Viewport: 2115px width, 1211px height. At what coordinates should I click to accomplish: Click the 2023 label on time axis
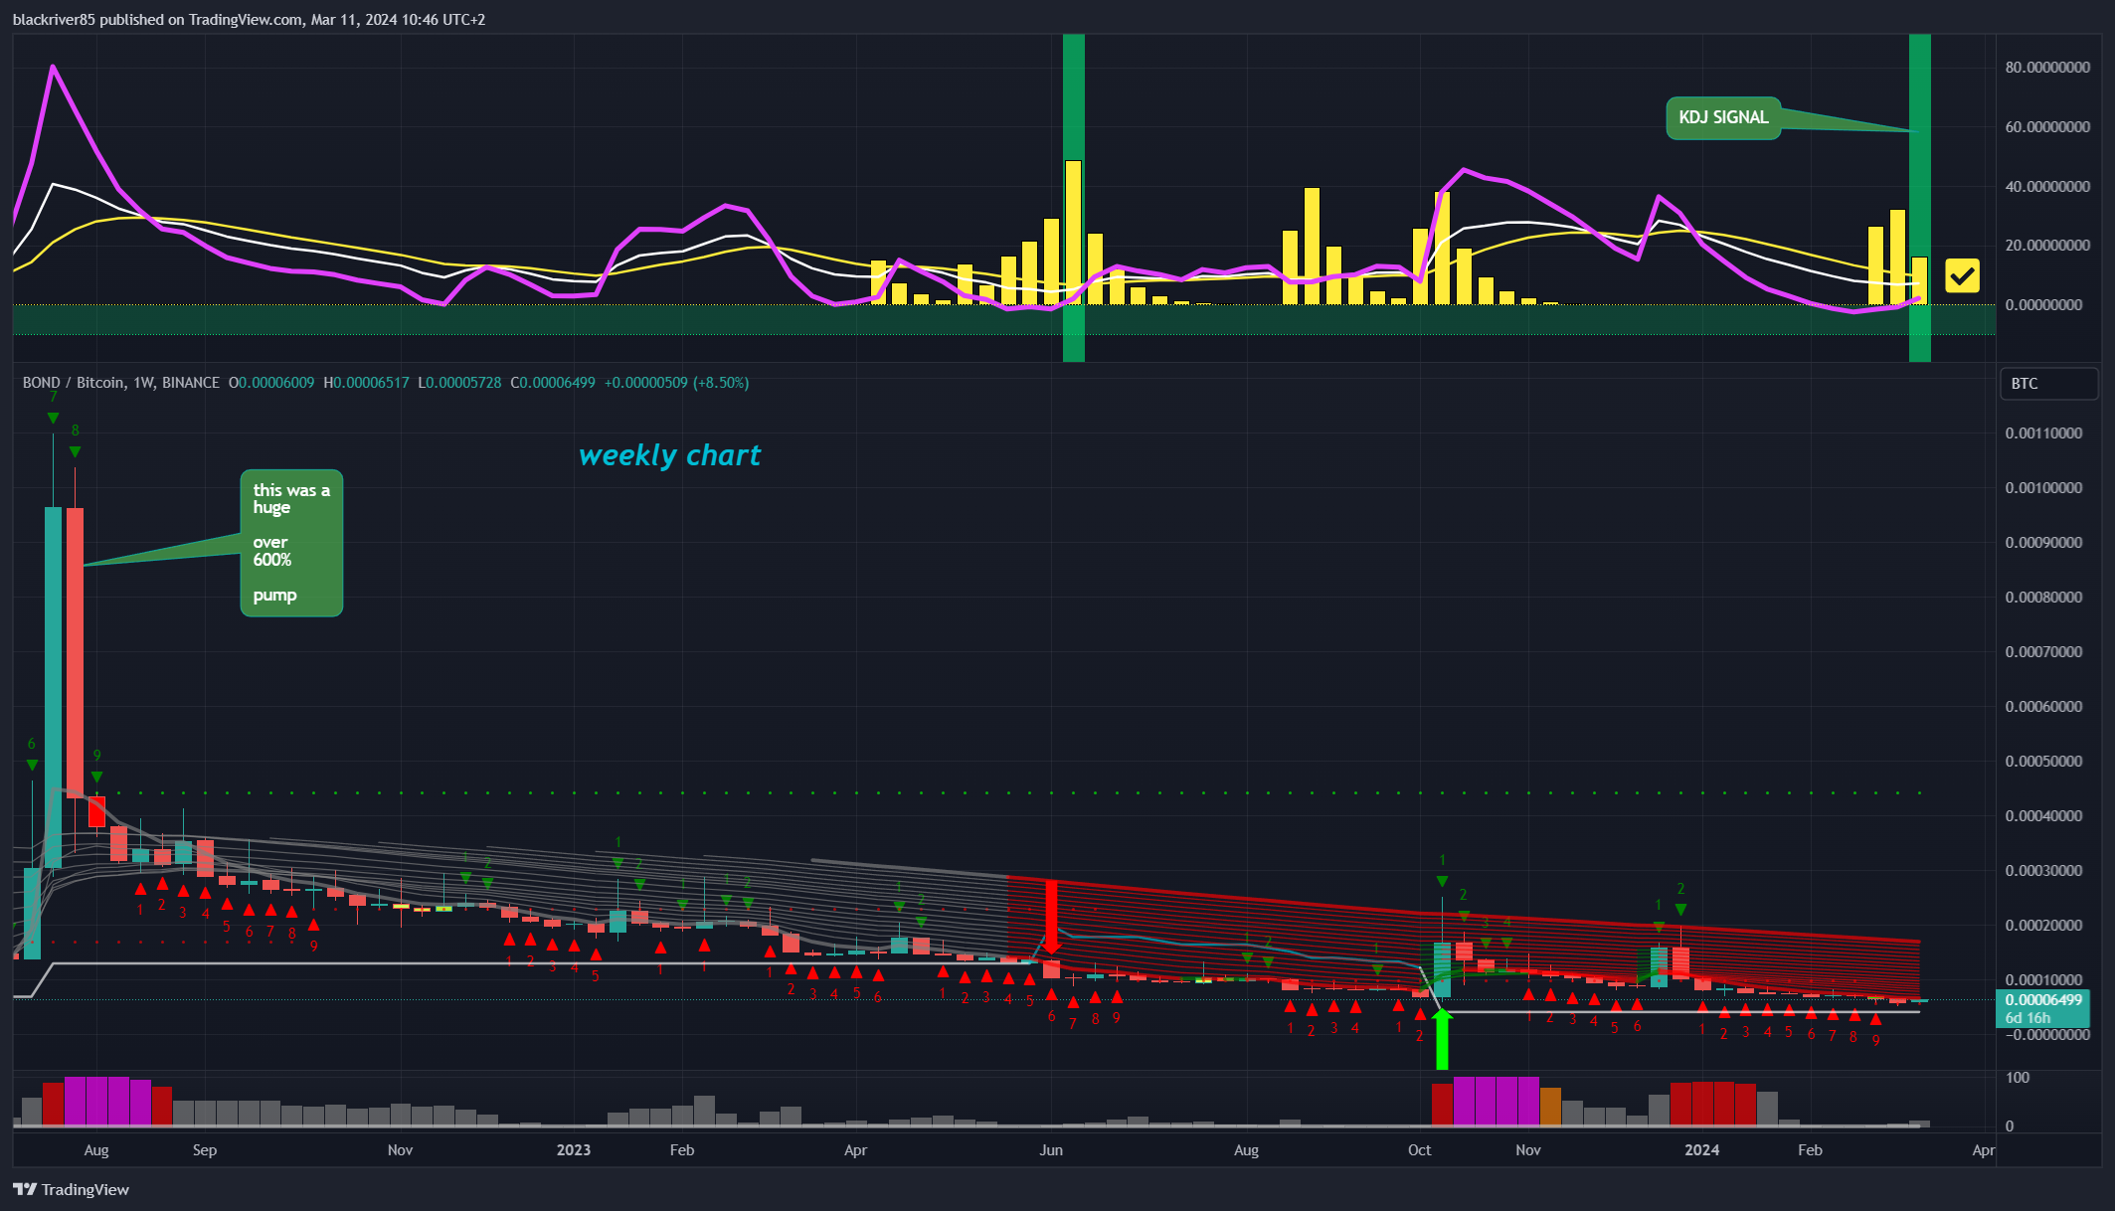pyautogui.click(x=574, y=1150)
